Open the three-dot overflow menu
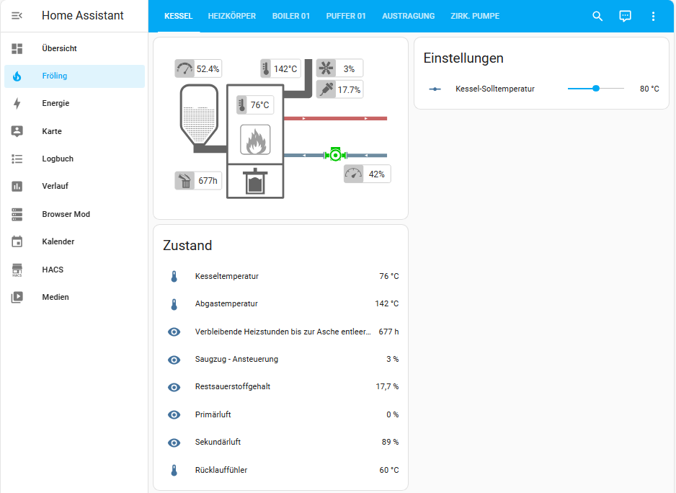The height and width of the screenshot is (493, 676). 653,16
